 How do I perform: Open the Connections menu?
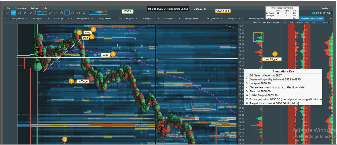tap(20, 8)
